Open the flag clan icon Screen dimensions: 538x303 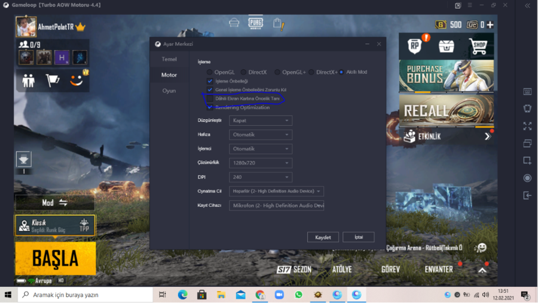53,81
